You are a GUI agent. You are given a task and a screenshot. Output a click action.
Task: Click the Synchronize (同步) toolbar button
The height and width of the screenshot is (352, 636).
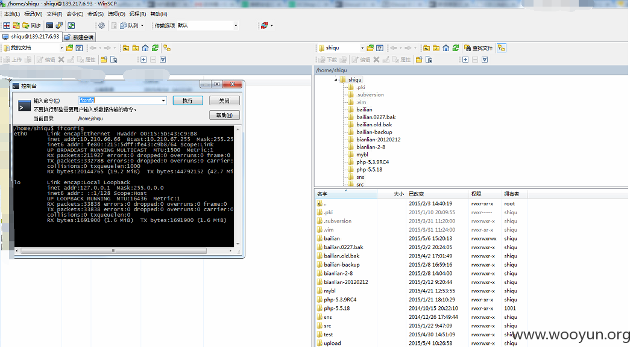[x=31, y=25]
